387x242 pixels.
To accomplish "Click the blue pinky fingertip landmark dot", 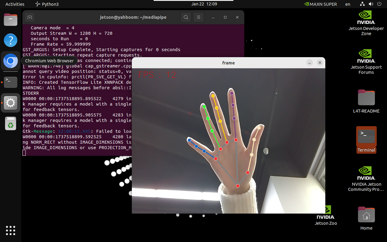I will 189,140.
